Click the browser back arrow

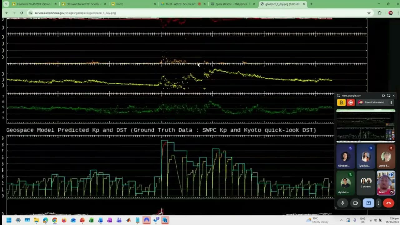7,13
